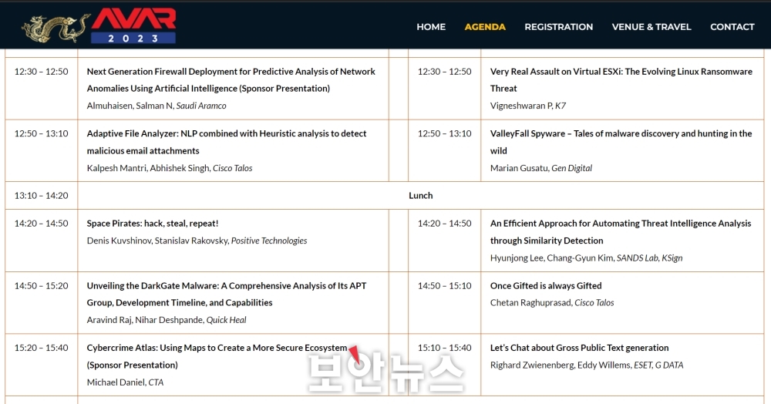Select 'Space Pirates: hack, steal, repeat!' title

153,224
